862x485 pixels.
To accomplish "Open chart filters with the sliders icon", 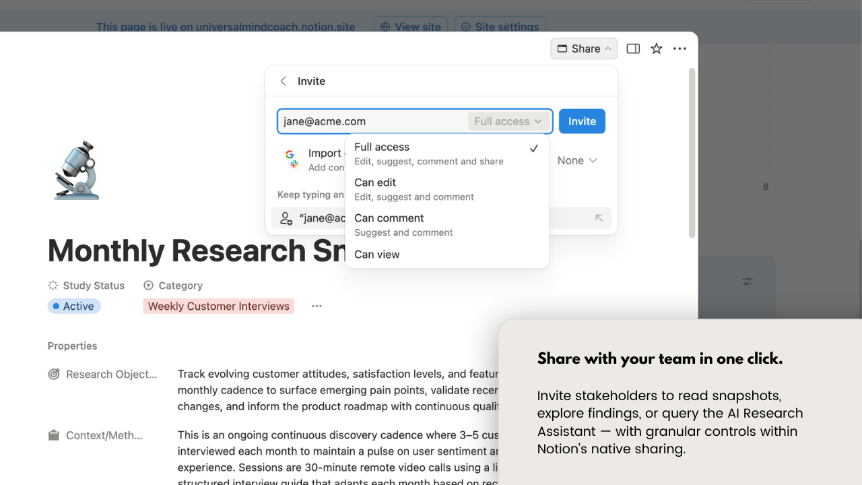I will tap(747, 282).
